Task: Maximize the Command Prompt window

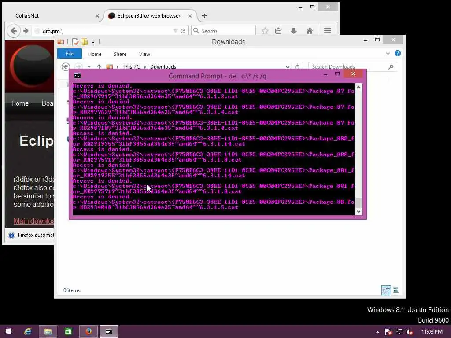Action: pyautogui.click(x=337, y=74)
